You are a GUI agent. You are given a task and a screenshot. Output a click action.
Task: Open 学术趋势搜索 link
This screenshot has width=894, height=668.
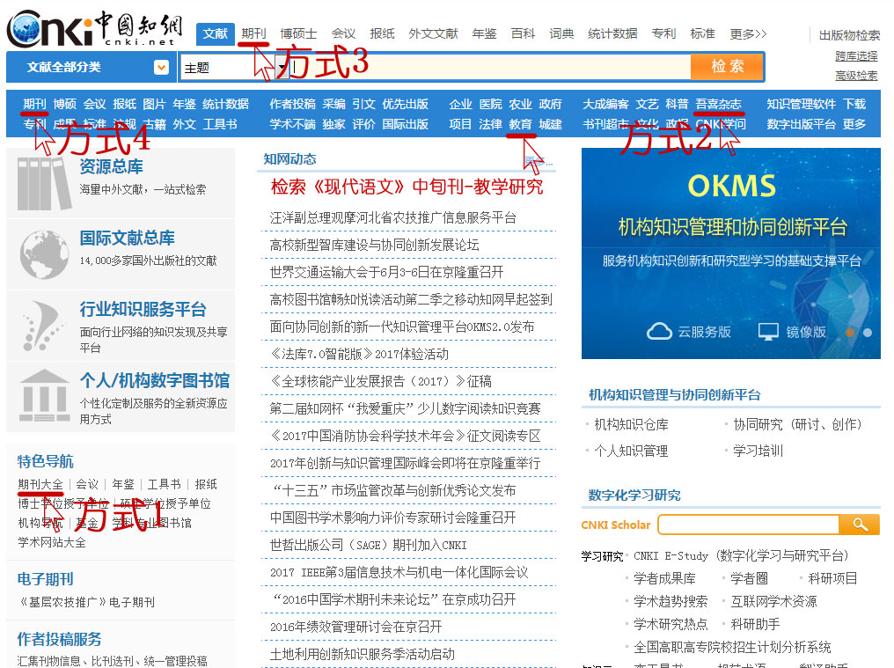pyautogui.click(x=670, y=601)
